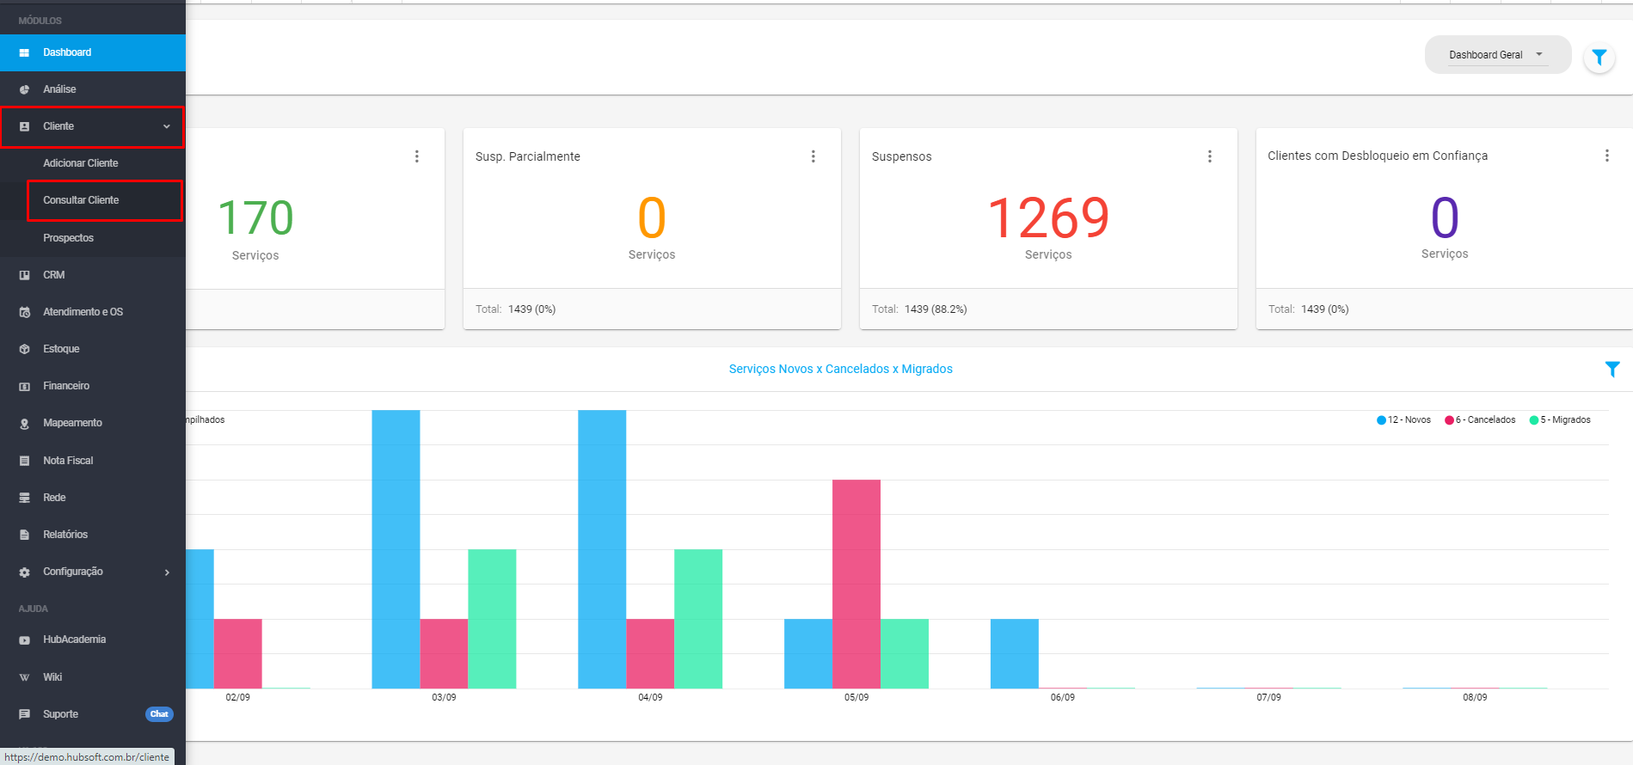The width and height of the screenshot is (1633, 765).
Task: Click the Estoque box icon
Action: click(24, 349)
